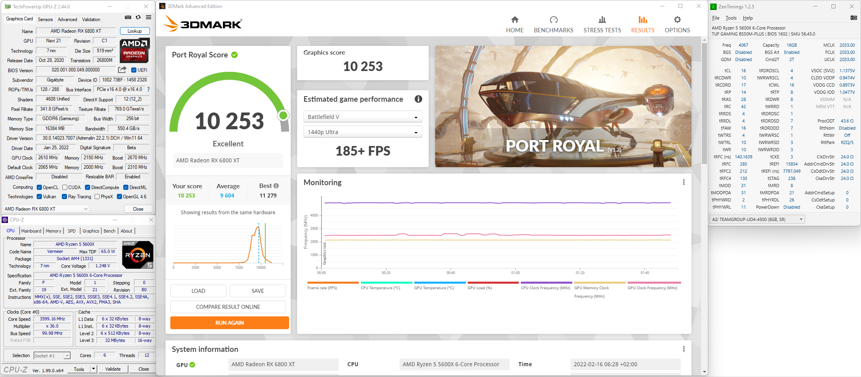Toggle the Vulkan checkbox
Image resolution: width=861 pixels, height=377 pixels.
click(39, 197)
